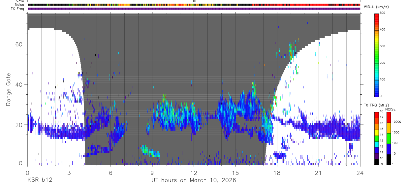This screenshot has height=187, width=405.
Task: Click the 100 label on the WID colorbar
Action: [x=383, y=79]
